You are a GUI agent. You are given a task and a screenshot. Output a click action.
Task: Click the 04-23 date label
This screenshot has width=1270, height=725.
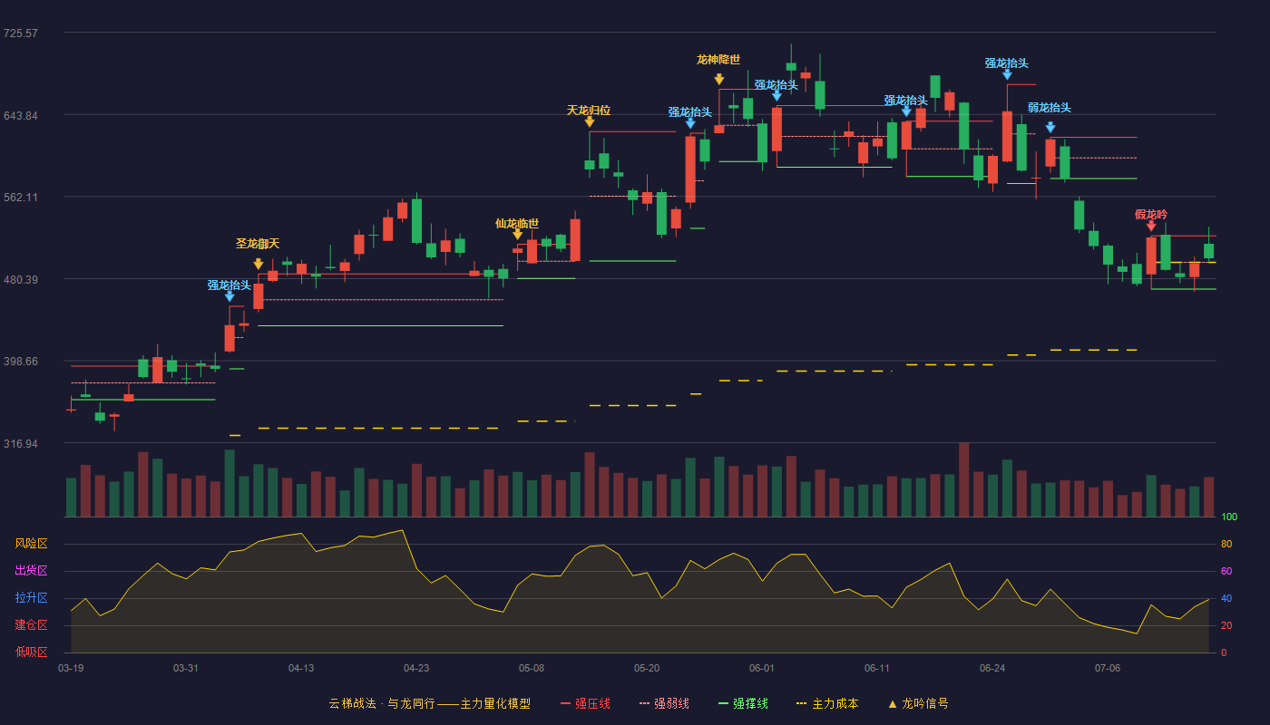coord(416,668)
